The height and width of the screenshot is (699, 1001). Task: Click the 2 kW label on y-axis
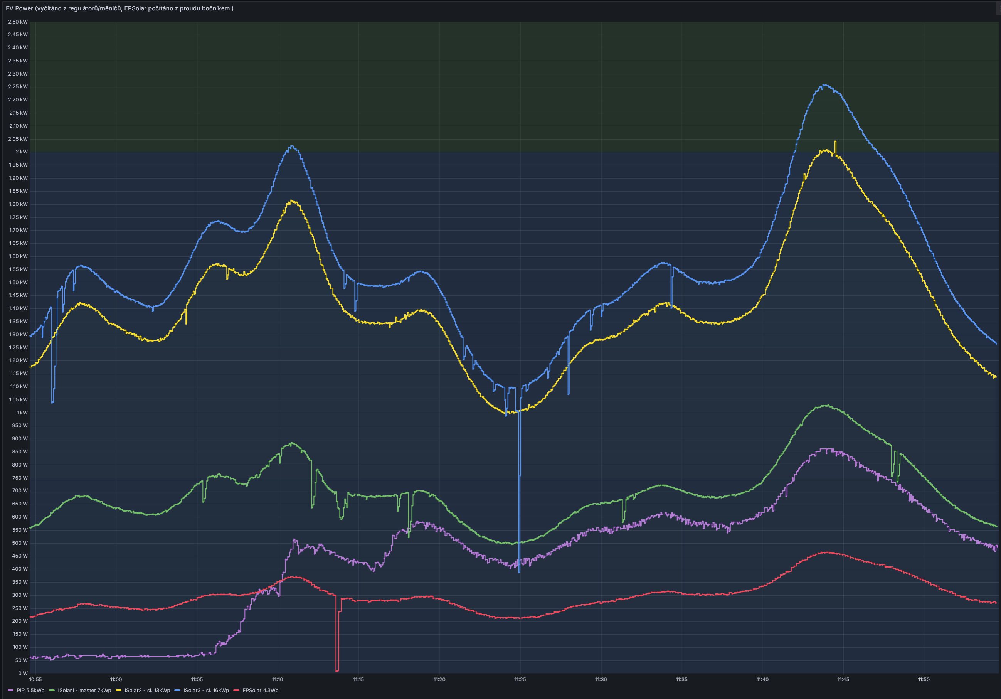tap(21, 152)
